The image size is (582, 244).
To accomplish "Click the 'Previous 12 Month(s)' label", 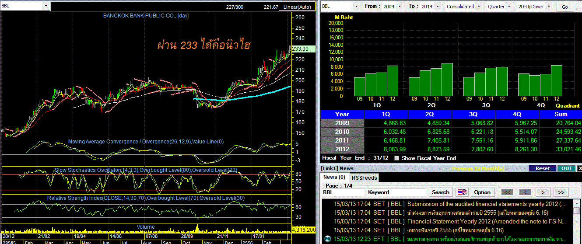I will pyautogui.click(x=478, y=168).
